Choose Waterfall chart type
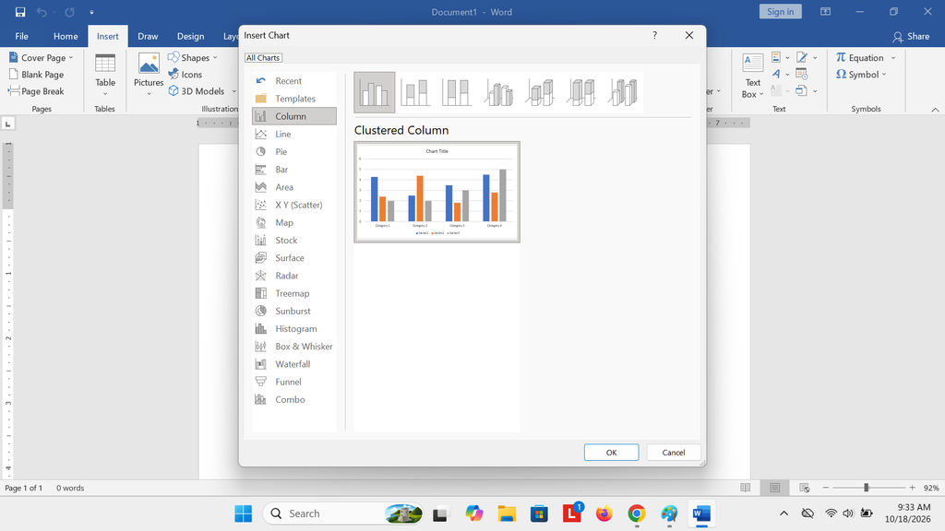The width and height of the screenshot is (945, 531). pyautogui.click(x=294, y=364)
